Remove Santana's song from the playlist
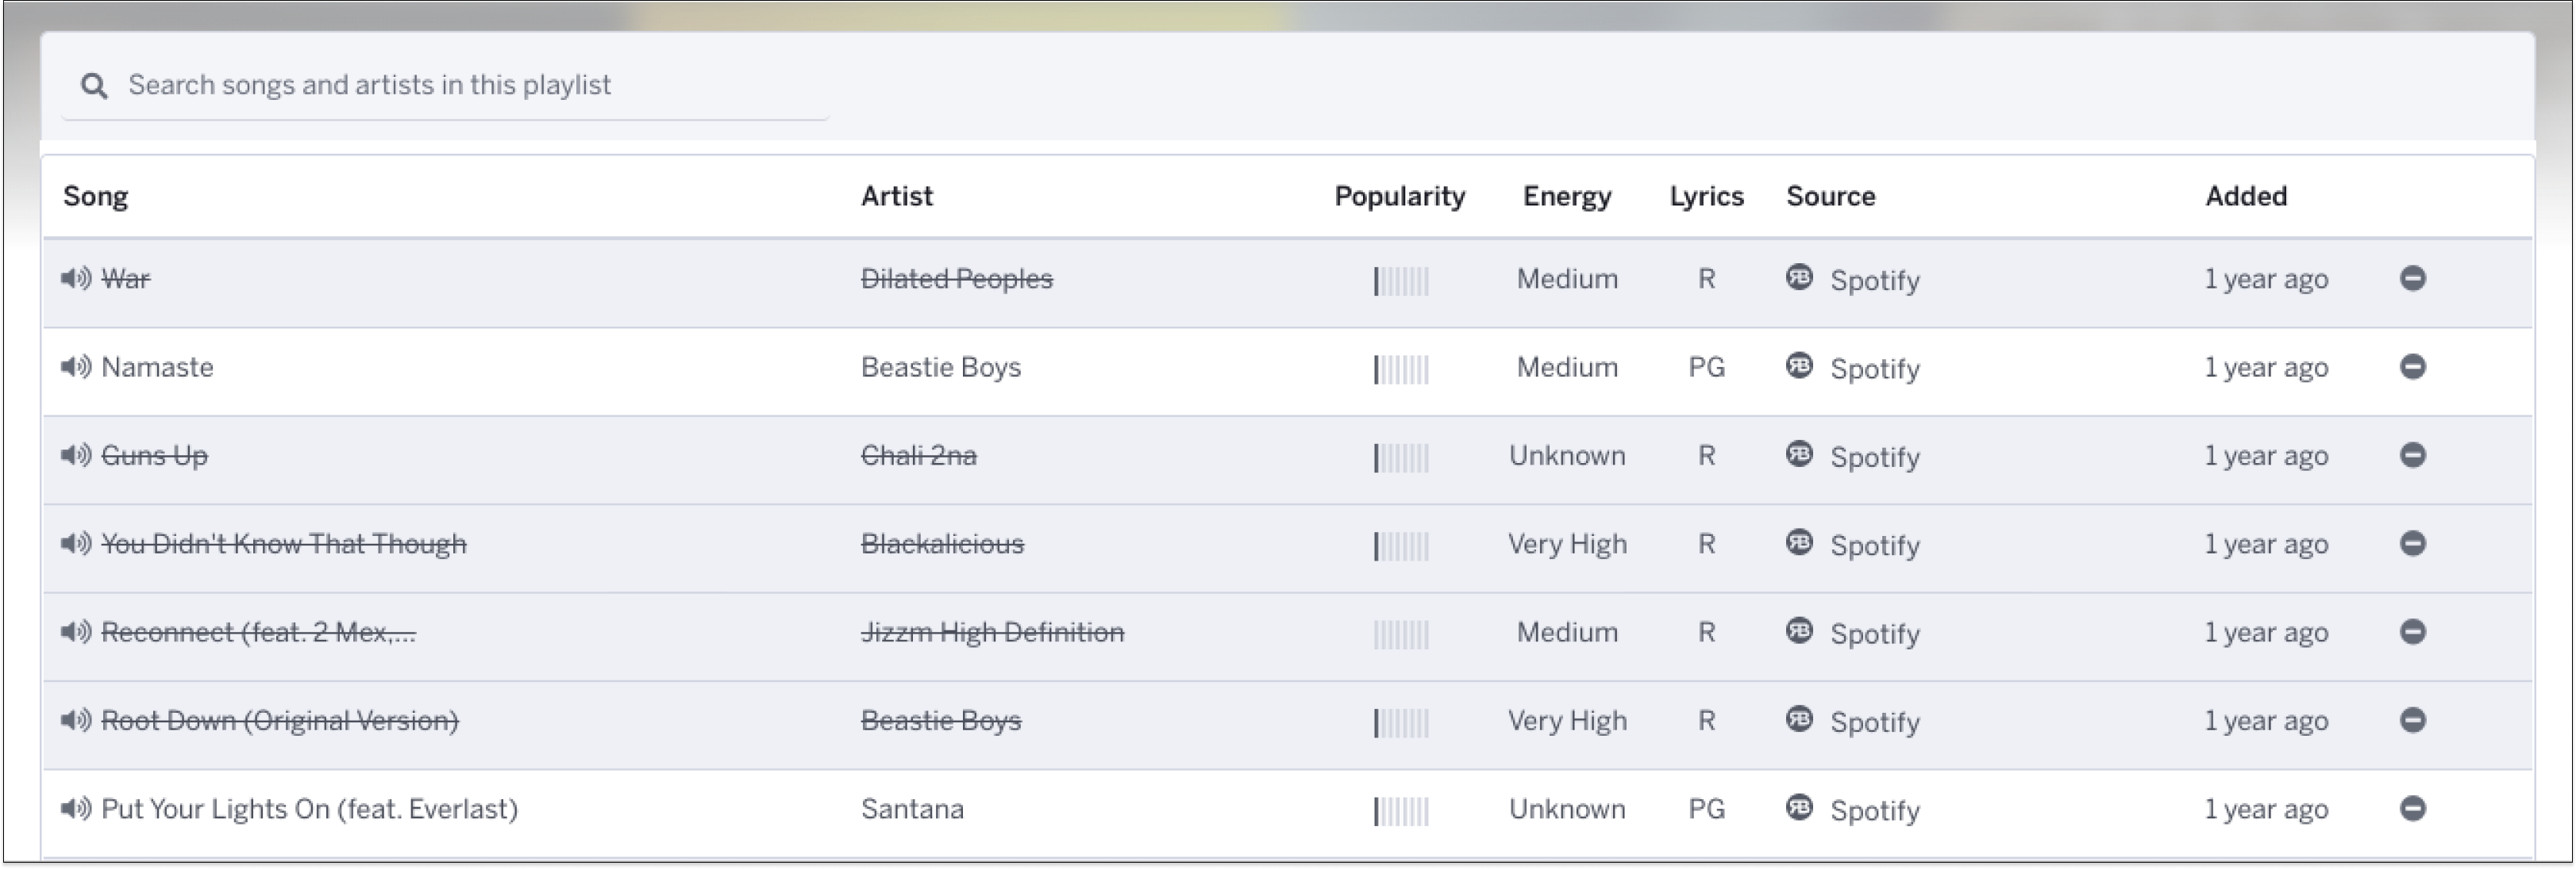The height and width of the screenshot is (869, 2576). [x=2412, y=808]
